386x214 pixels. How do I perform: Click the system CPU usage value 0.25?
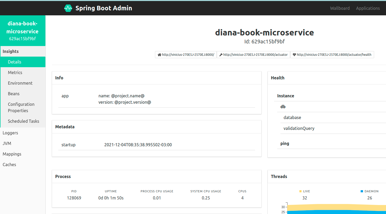[x=206, y=198]
